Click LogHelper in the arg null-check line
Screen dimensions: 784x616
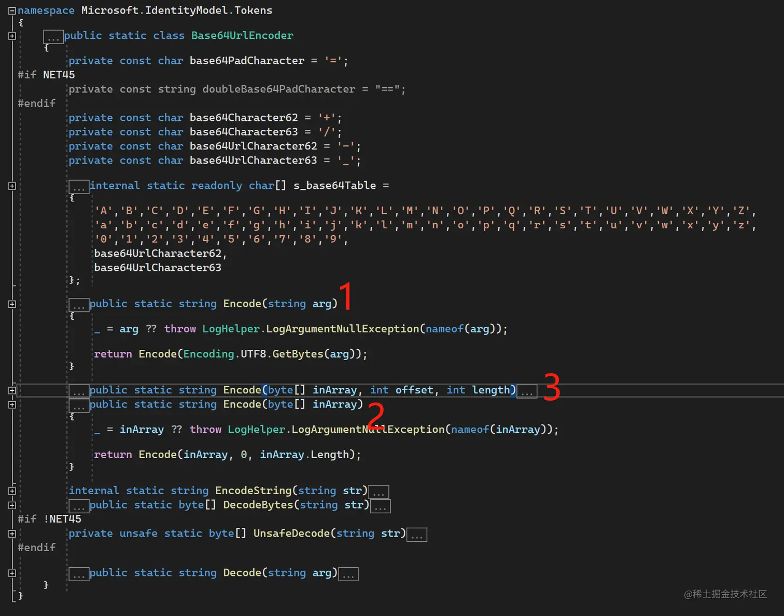(x=231, y=328)
